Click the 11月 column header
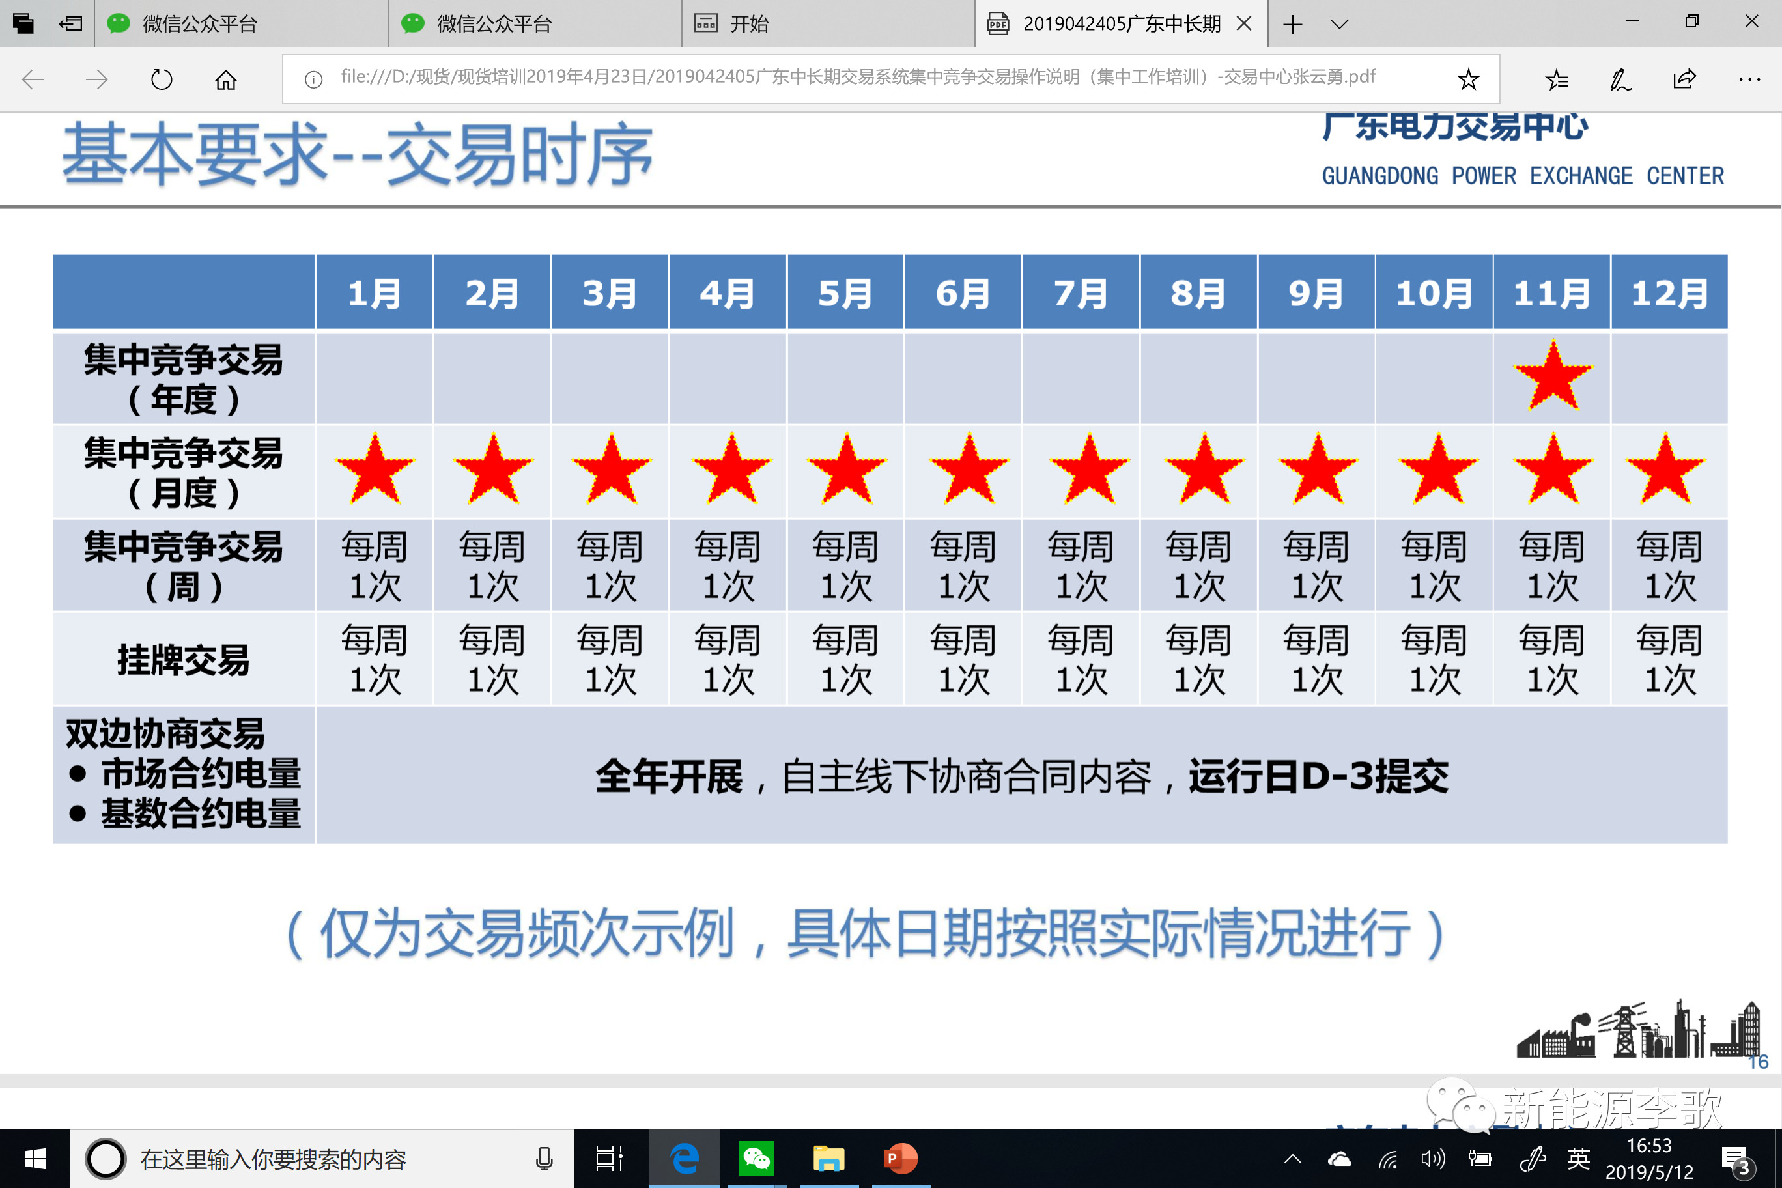The height and width of the screenshot is (1188, 1782). point(1551,292)
